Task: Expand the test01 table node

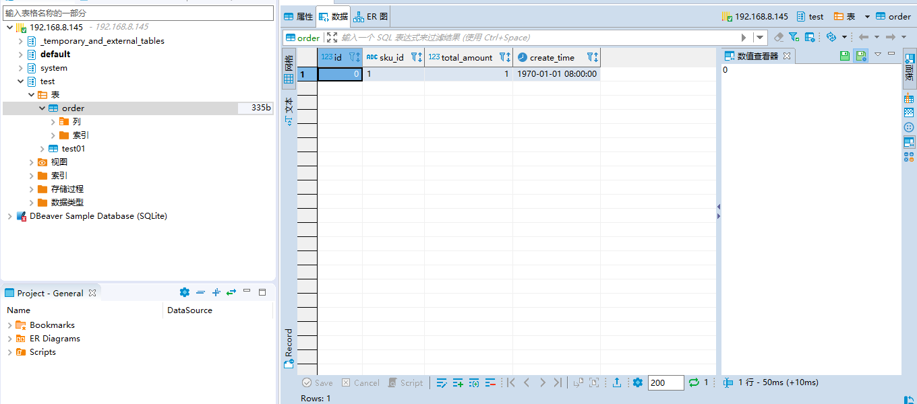Action: pos(42,149)
